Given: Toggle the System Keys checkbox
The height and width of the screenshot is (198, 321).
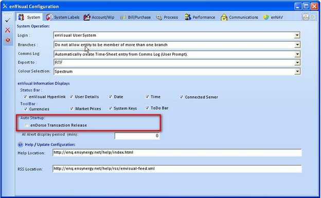Looking at the screenshot, I should click(x=110, y=108).
